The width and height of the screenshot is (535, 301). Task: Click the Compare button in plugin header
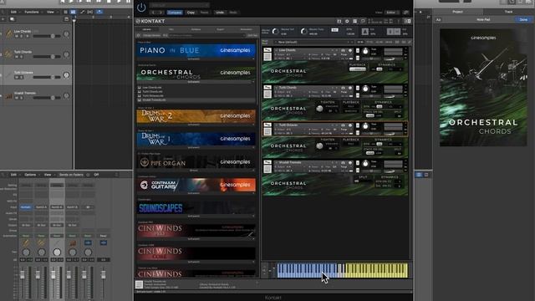(175, 13)
